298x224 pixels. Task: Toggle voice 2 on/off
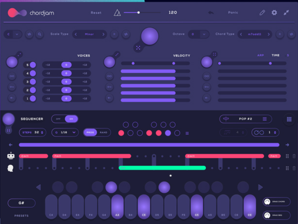tap(33, 90)
